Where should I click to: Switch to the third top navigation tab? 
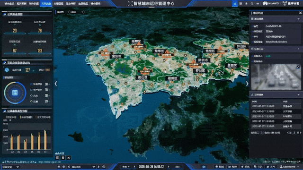pyautogui.click(x=34, y=4)
